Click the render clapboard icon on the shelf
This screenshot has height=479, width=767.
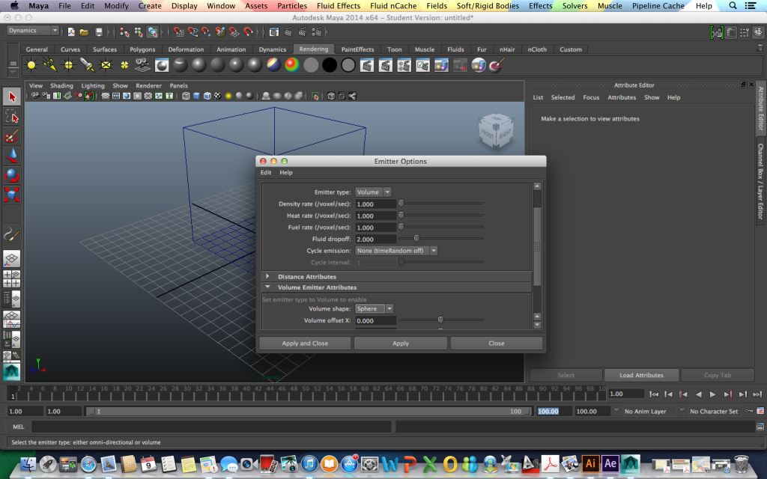(368, 65)
